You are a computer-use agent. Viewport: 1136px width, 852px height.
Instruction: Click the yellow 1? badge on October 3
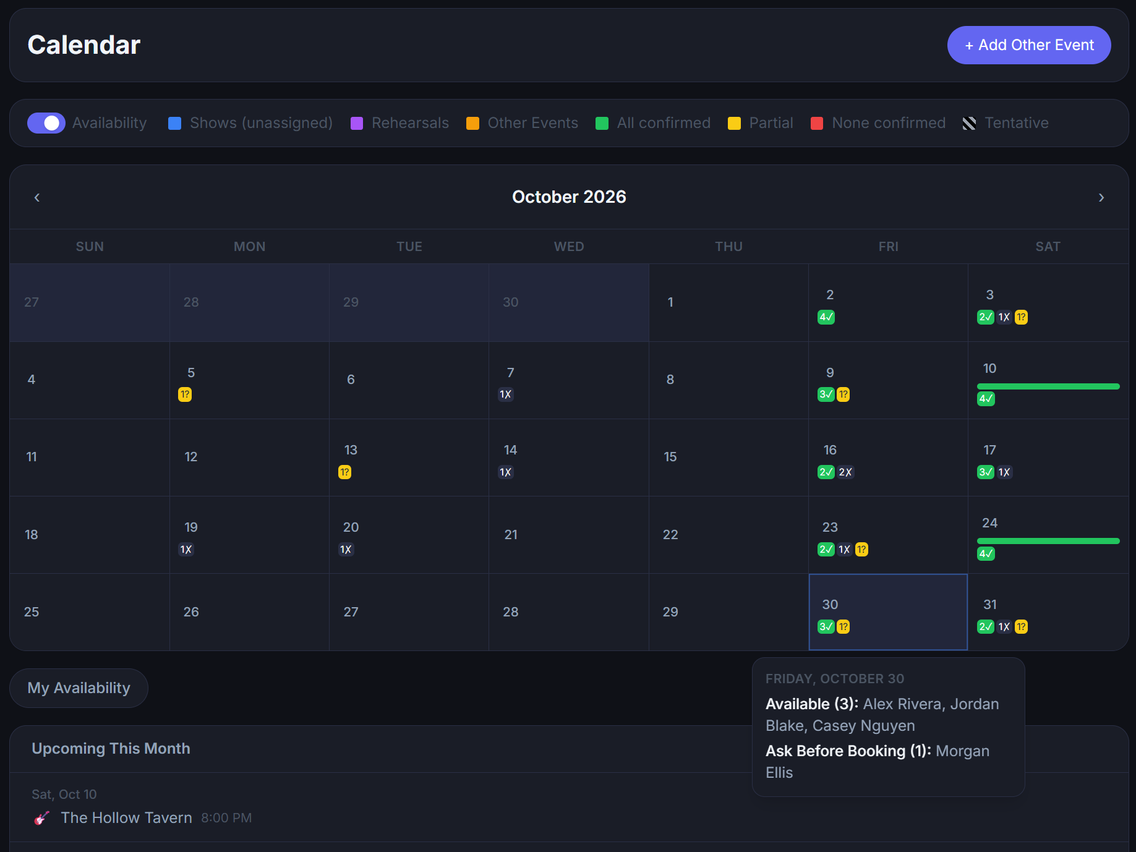click(x=1021, y=317)
